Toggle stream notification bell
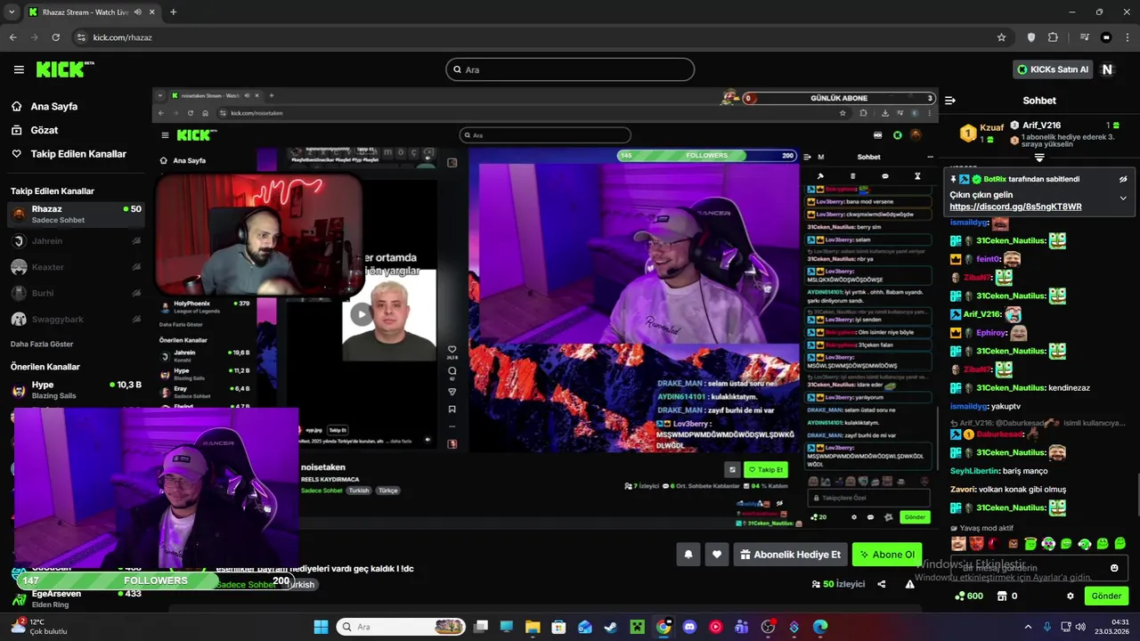This screenshot has width=1140, height=641. 688,555
